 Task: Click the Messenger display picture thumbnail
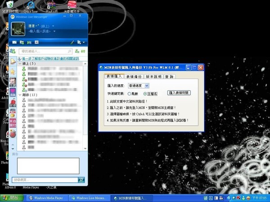(x=18, y=29)
